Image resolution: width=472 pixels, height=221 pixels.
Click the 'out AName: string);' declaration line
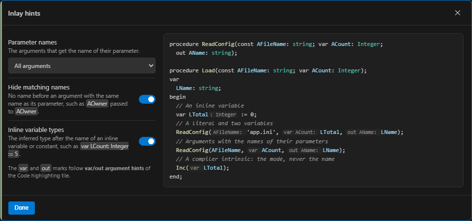[207, 53]
